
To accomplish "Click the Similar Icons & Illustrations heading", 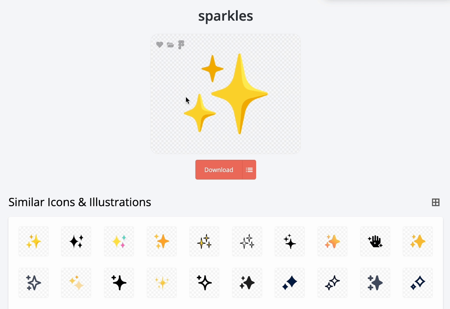I will pos(80,202).
